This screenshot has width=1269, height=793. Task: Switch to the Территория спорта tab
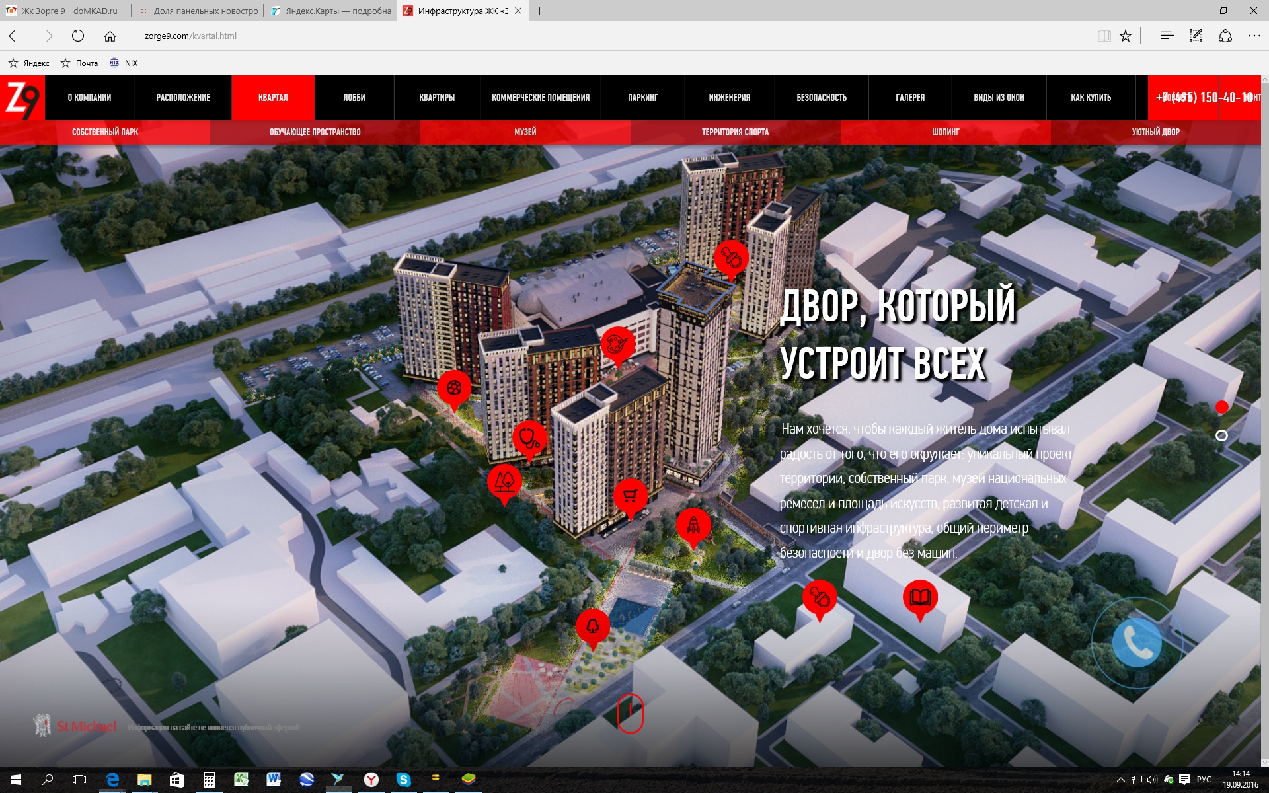[x=735, y=132]
